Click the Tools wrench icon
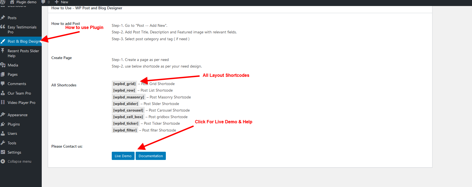The image size is (472, 187). coord(3,143)
